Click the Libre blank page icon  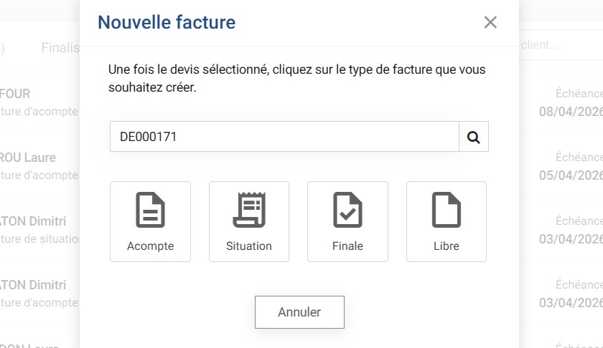[x=446, y=211]
